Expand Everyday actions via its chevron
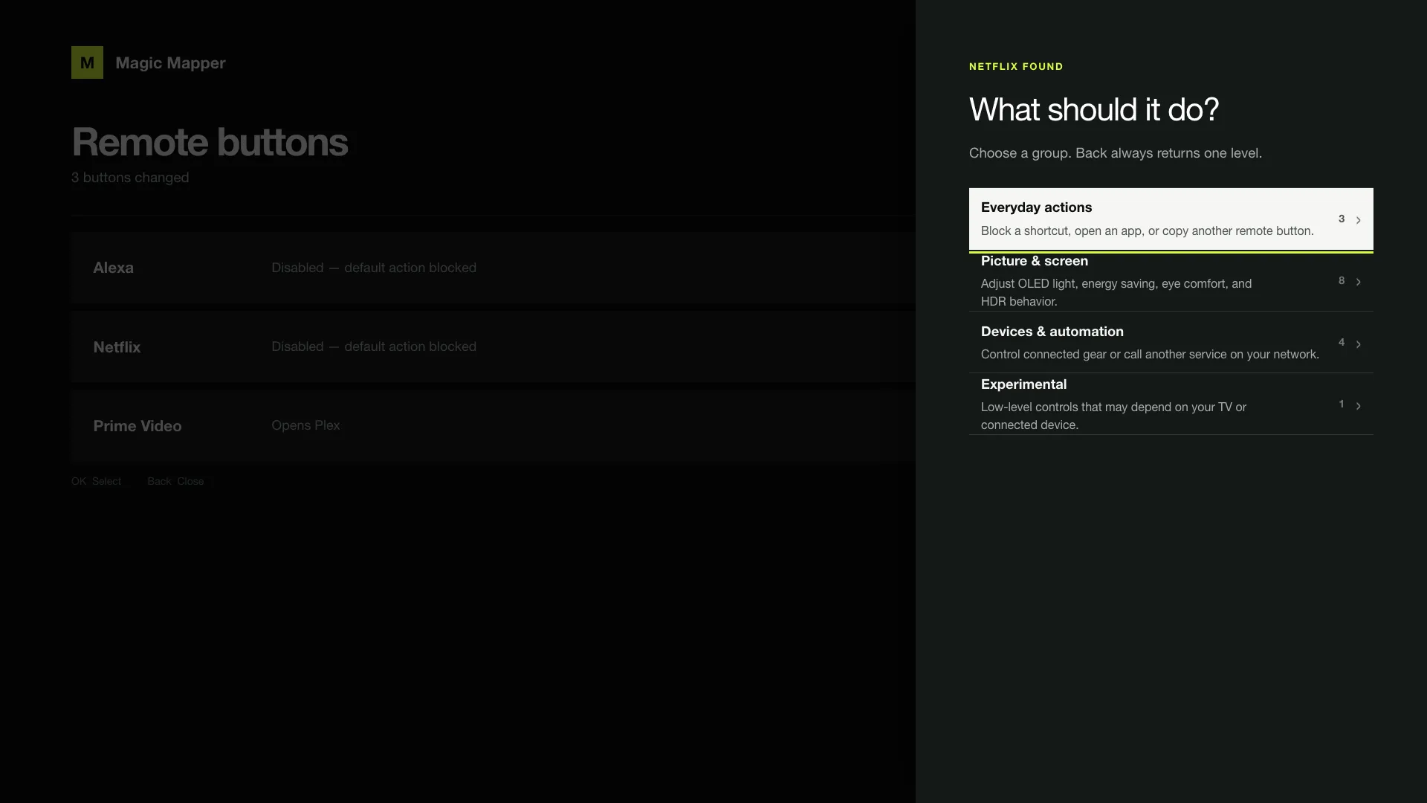1427x803 pixels. (x=1358, y=220)
